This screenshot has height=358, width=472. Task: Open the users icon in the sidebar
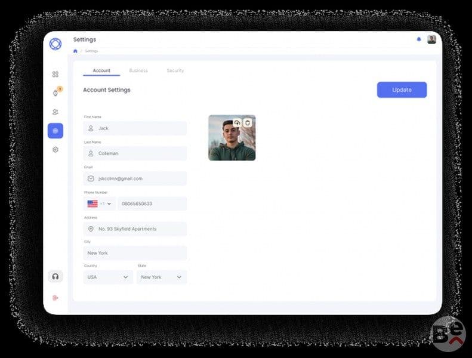point(55,112)
